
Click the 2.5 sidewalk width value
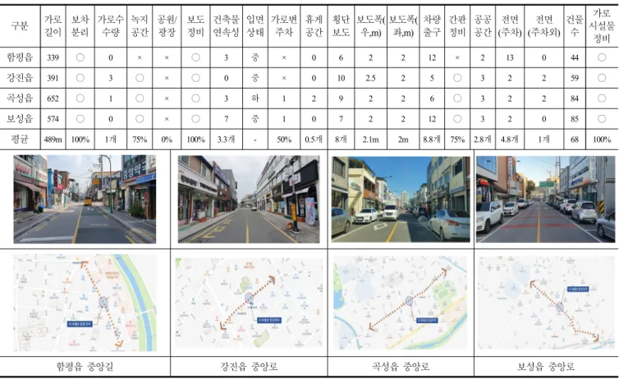point(370,78)
